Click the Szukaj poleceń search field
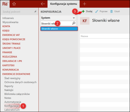The width and height of the screenshot is (130, 112). (x=18, y=12)
